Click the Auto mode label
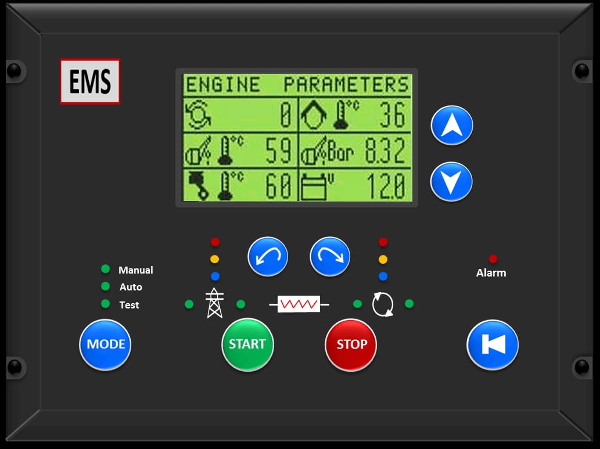Image resolution: width=600 pixels, height=449 pixels. (131, 287)
